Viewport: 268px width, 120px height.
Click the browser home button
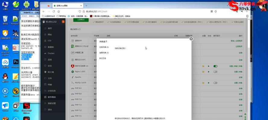(58, 11)
